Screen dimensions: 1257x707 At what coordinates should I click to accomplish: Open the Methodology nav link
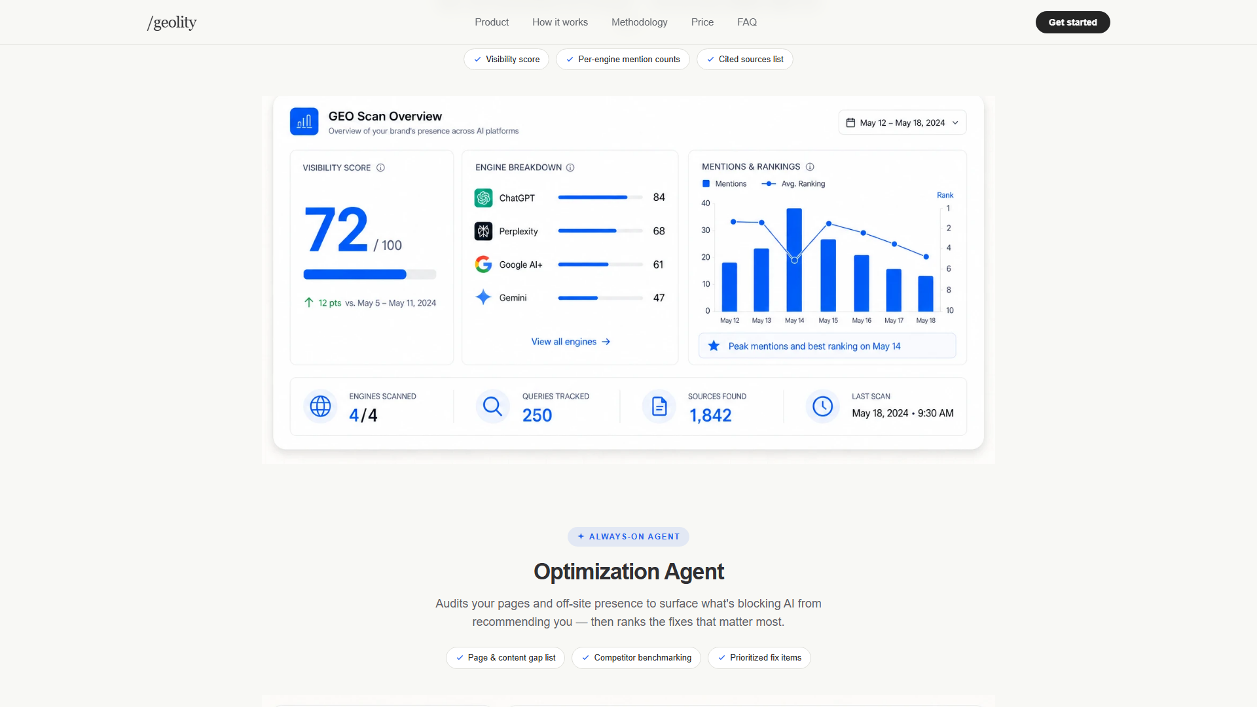(639, 22)
